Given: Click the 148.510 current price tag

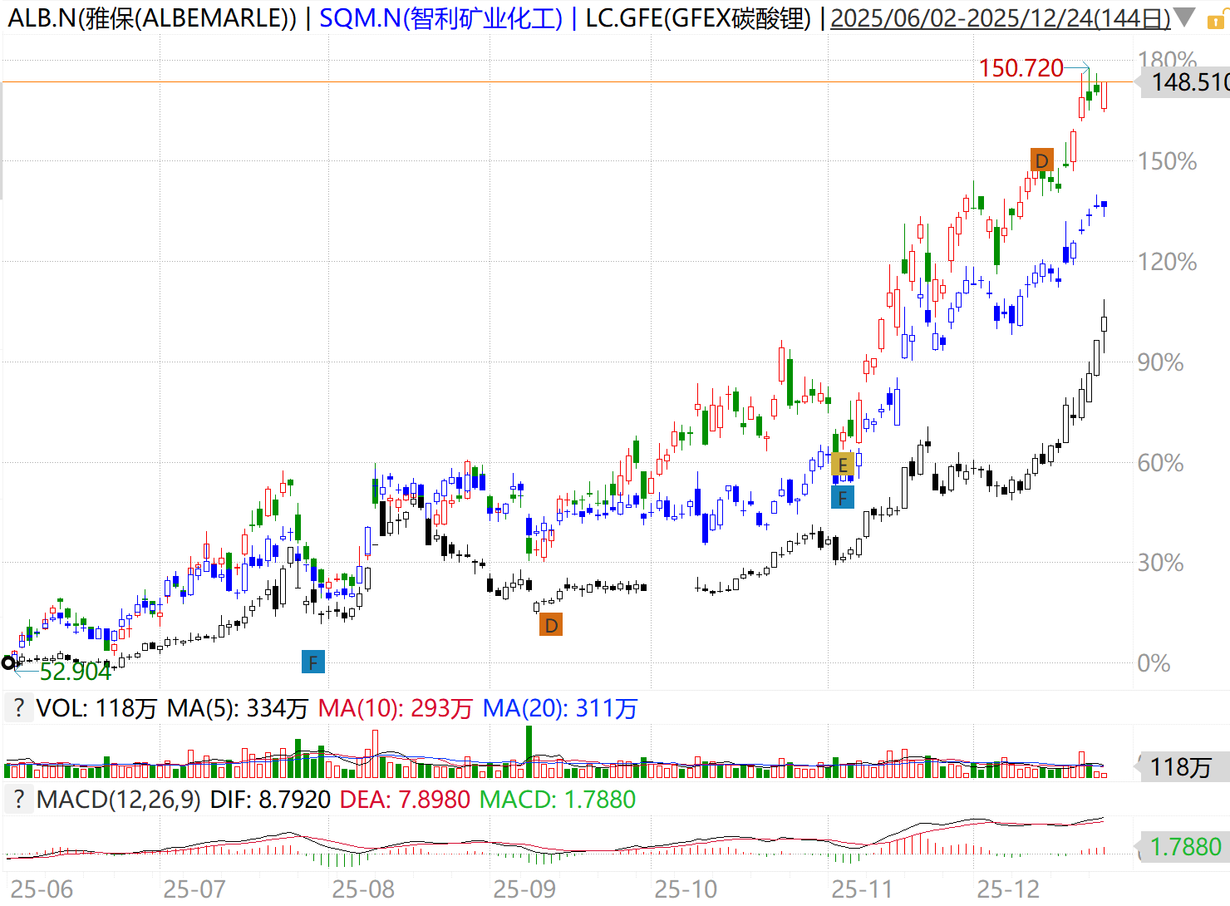Looking at the screenshot, I should 1187,82.
